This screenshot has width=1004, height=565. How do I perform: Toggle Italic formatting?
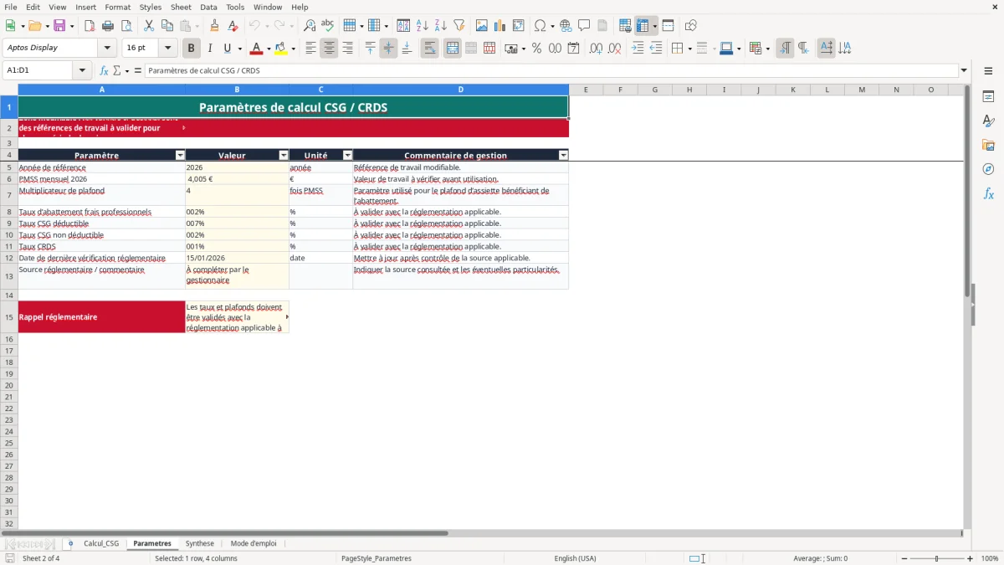(210, 49)
